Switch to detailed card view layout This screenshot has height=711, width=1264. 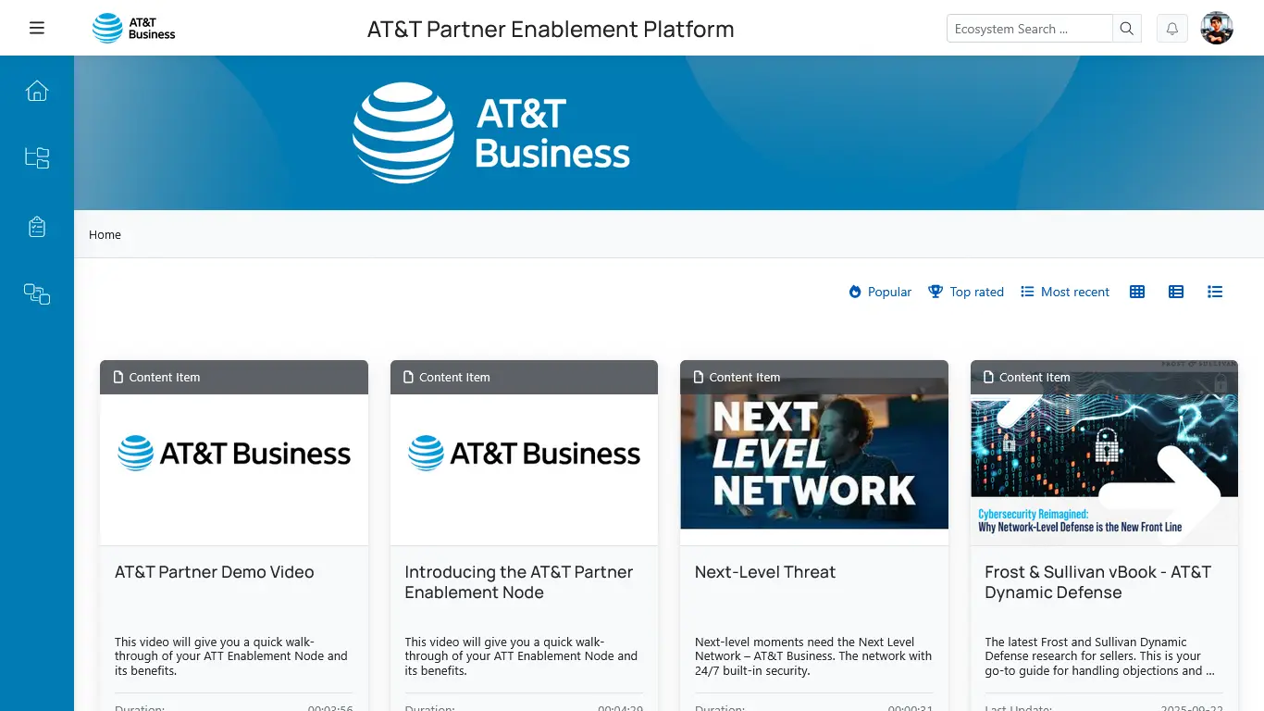(1175, 291)
